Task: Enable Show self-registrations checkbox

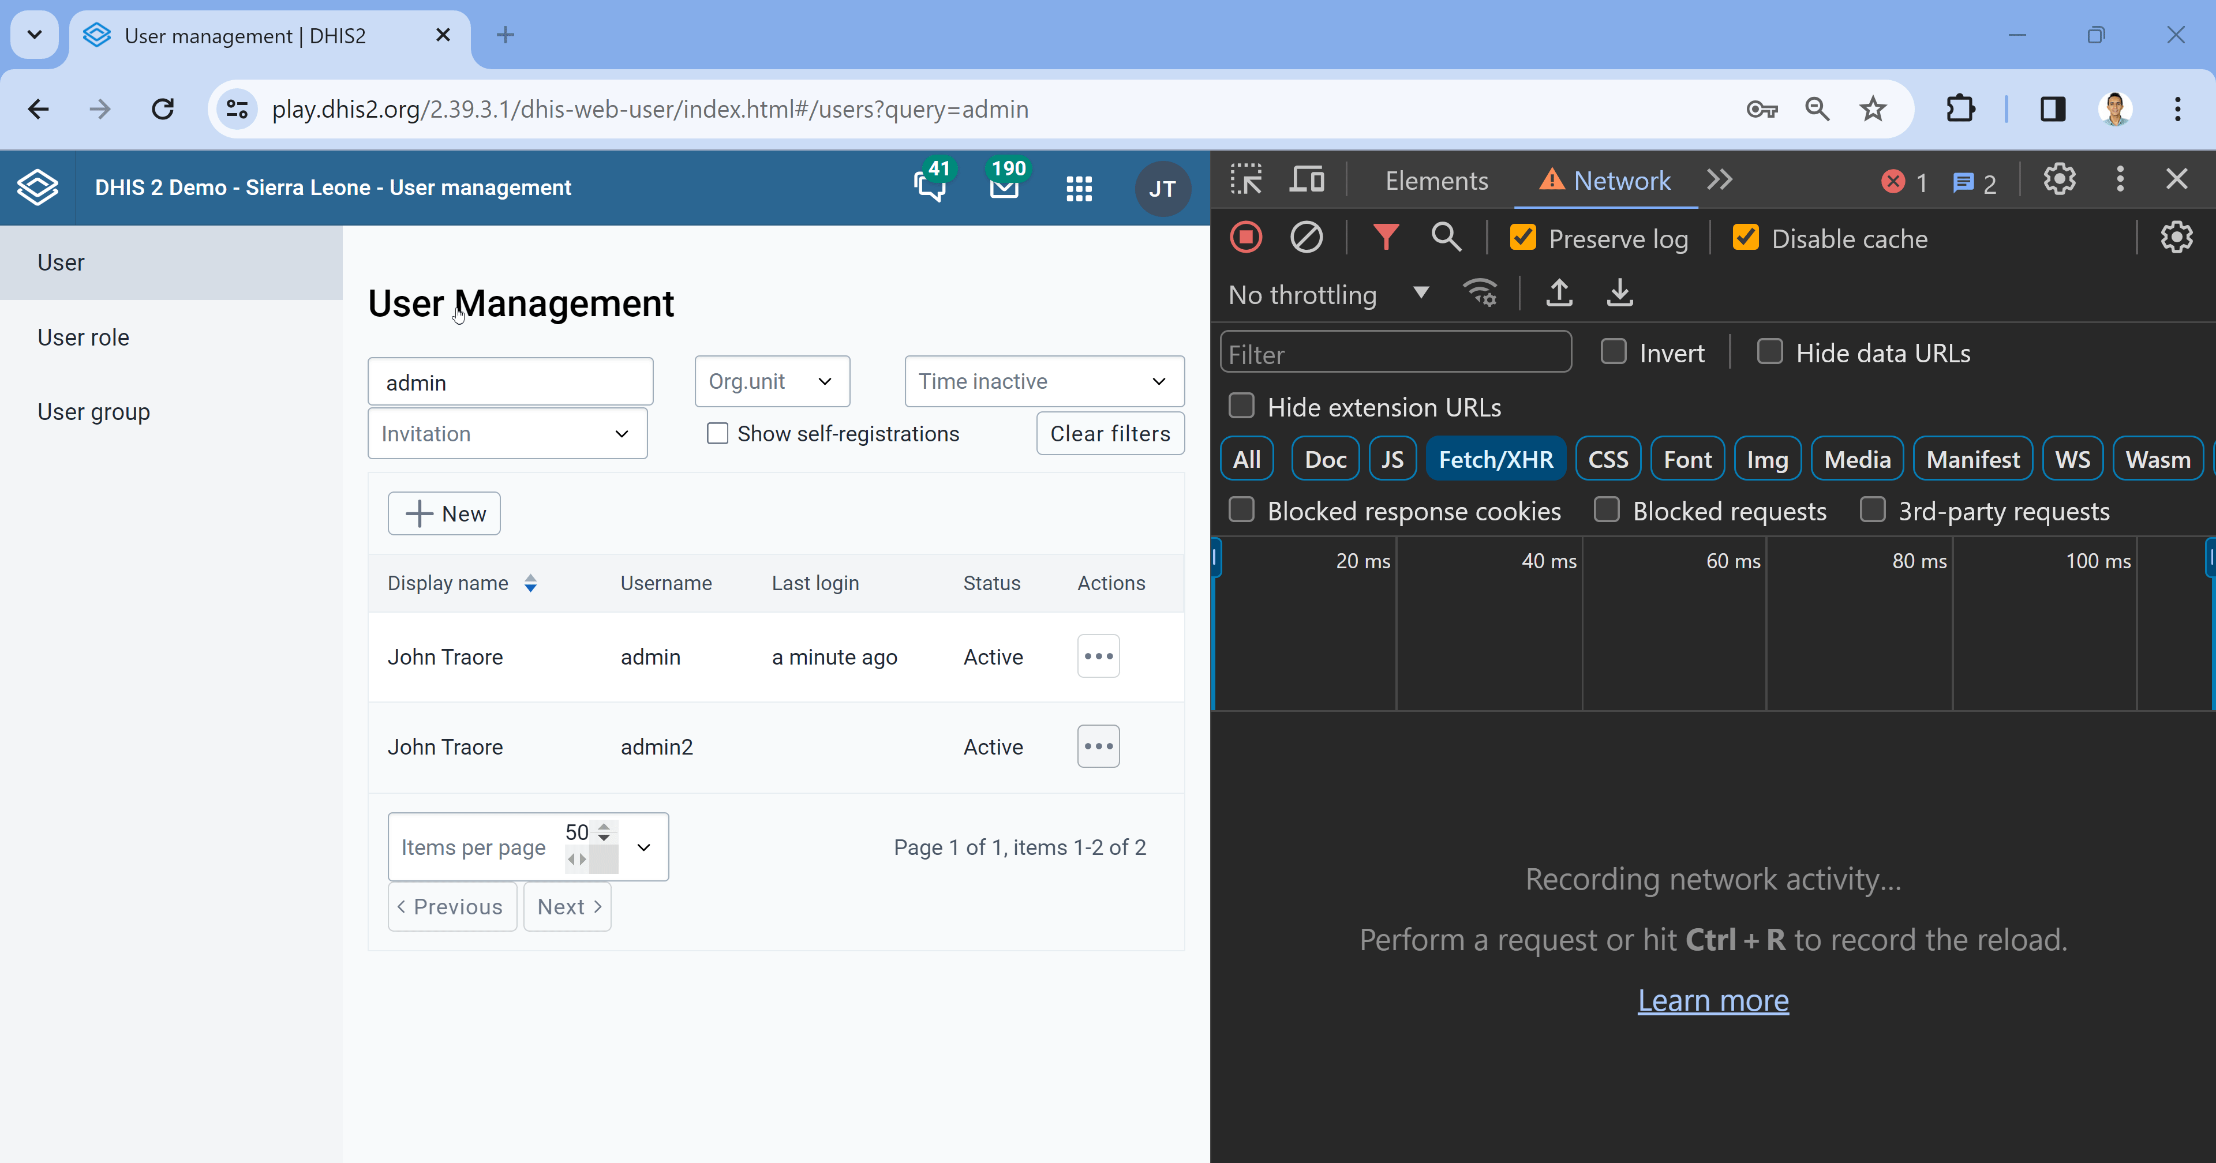Action: point(717,434)
